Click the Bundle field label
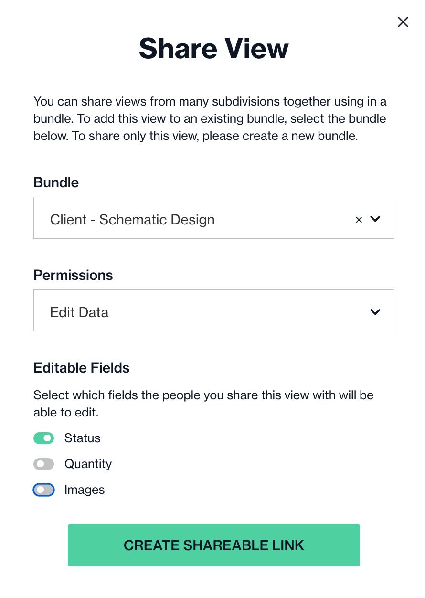 (56, 182)
